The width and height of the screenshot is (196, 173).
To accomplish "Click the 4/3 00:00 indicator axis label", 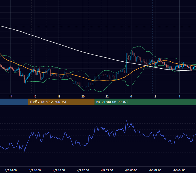I will click(x=131, y=170).
